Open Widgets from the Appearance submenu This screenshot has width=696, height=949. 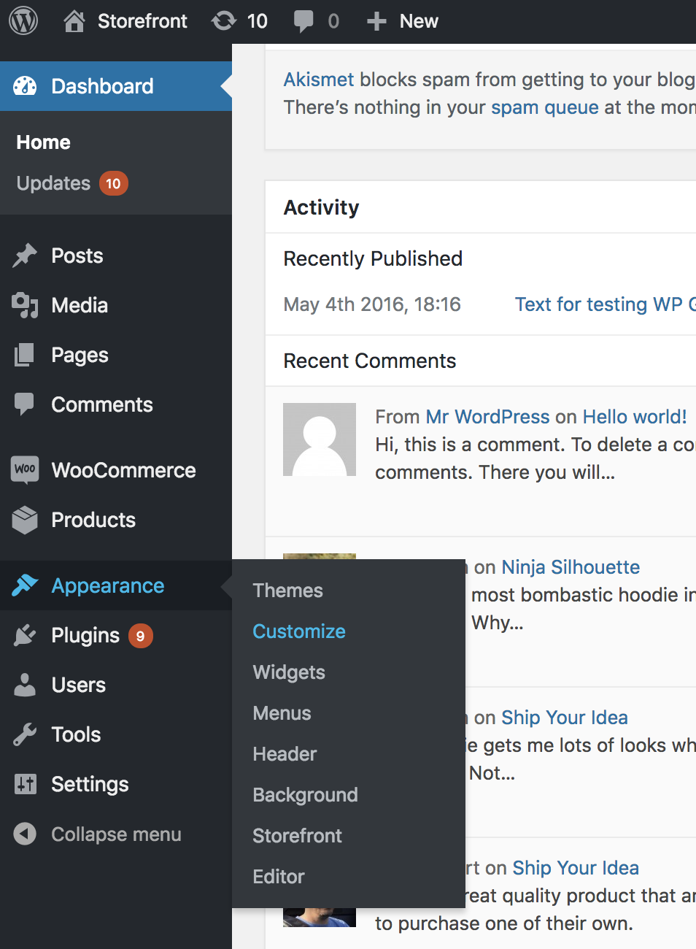(289, 672)
